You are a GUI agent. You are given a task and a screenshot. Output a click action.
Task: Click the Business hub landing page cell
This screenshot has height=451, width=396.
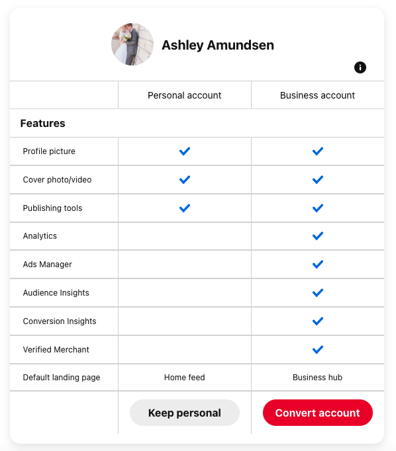pos(317,378)
